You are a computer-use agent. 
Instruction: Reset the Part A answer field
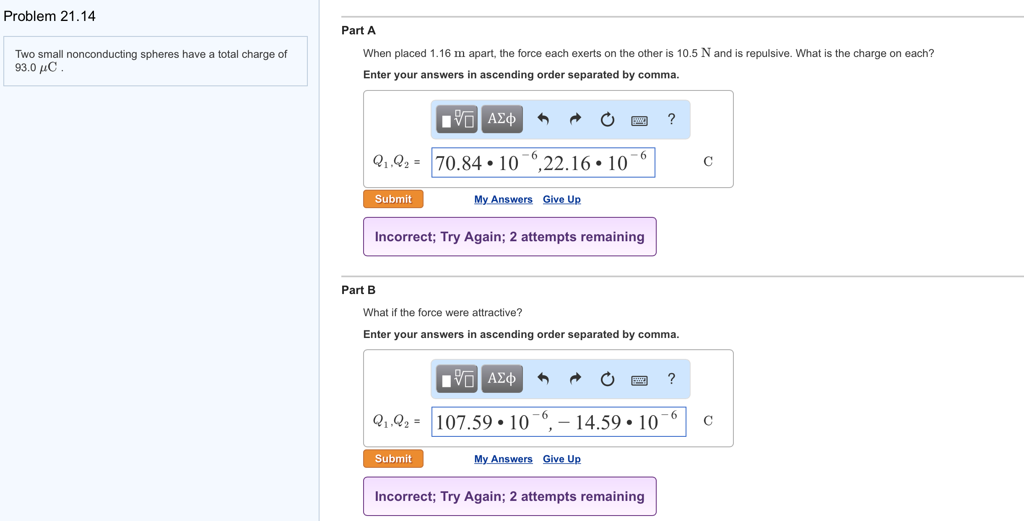tap(607, 119)
